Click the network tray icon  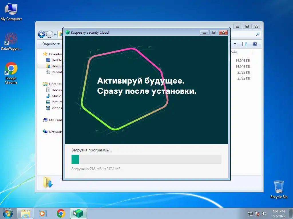pos(250,214)
